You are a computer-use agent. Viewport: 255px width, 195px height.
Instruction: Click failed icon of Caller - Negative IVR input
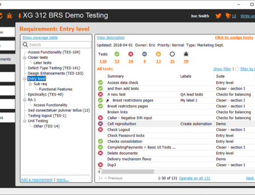click(x=100, y=118)
